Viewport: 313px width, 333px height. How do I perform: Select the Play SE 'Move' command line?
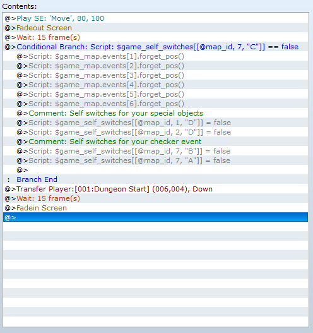pos(155,18)
